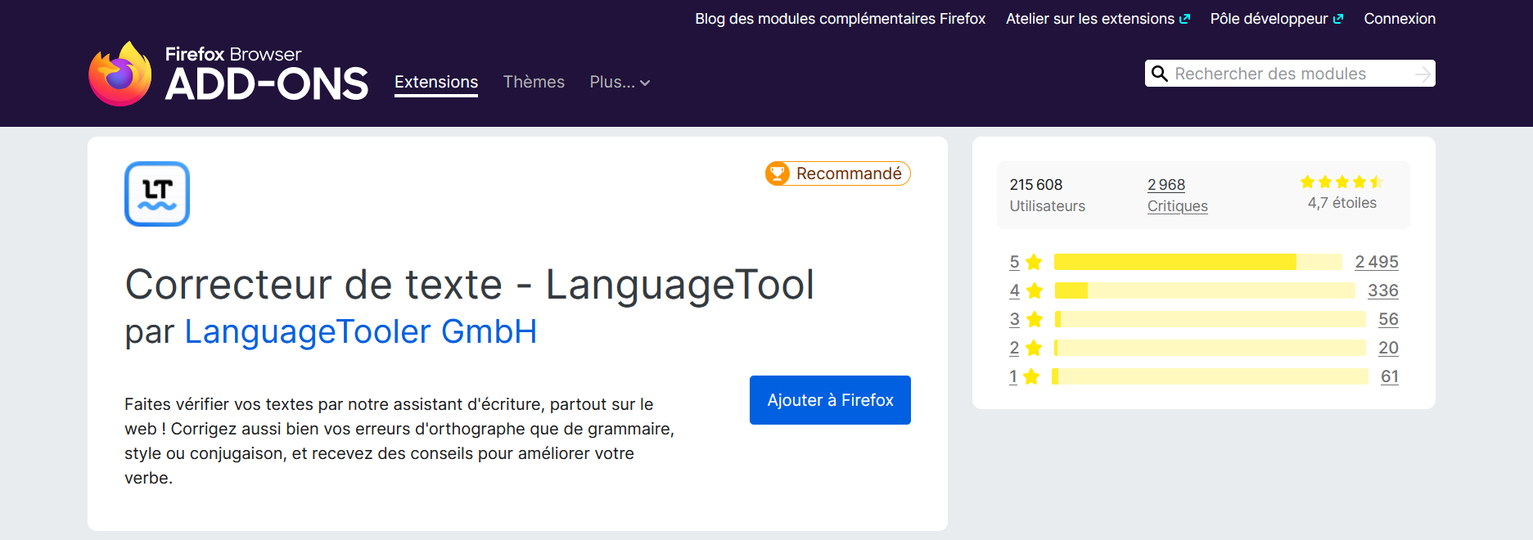Click the Utilisateurs label

point(1047,206)
